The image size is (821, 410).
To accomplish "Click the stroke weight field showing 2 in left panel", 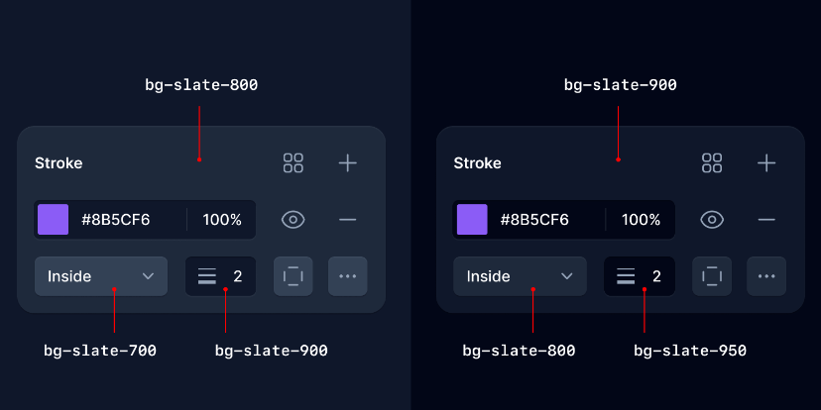I will (221, 276).
